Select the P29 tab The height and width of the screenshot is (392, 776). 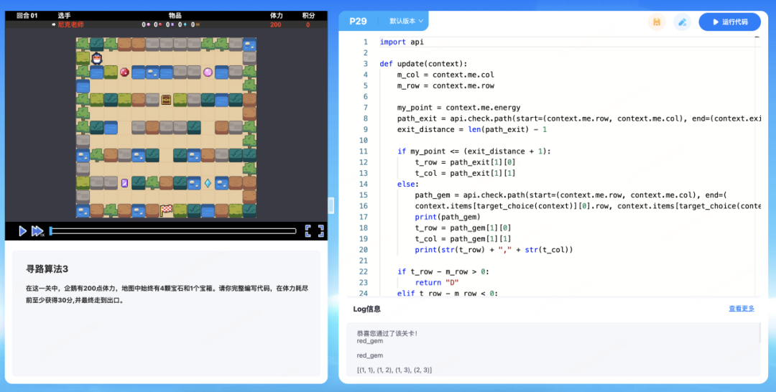tap(358, 22)
